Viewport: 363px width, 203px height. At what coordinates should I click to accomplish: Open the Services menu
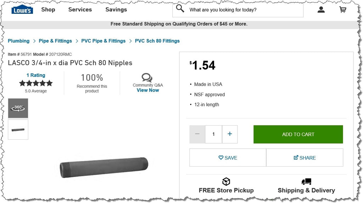tap(80, 10)
